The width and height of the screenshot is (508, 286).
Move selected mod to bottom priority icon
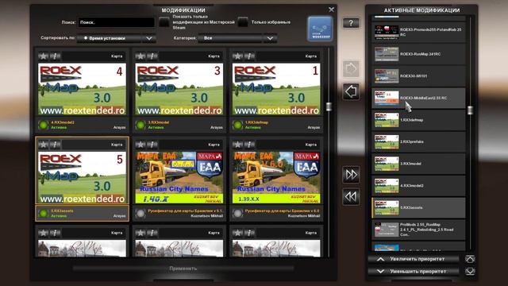coord(470,271)
